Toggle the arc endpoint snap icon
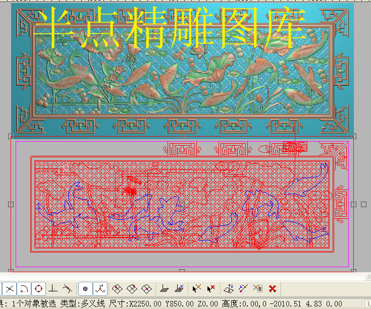The width and height of the screenshot is (371, 309). (x=24, y=289)
